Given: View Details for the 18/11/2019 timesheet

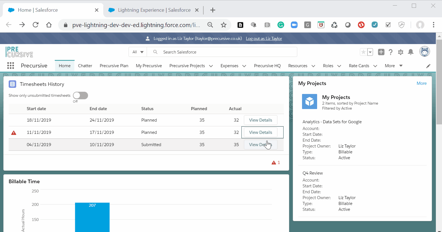Looking at the screenshot, I should coord(261,120).
